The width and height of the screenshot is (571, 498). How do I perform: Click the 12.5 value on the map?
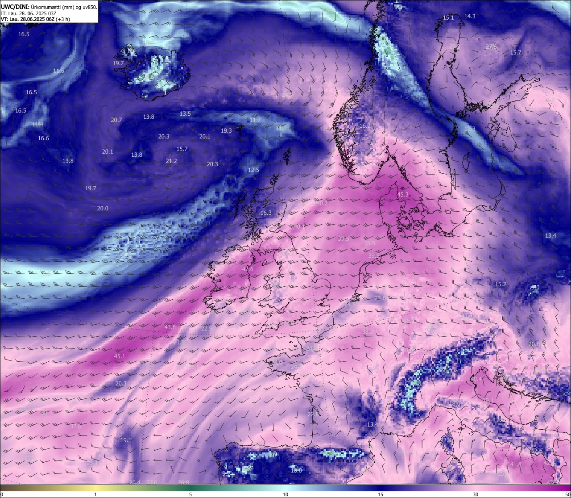(x=253, y=170)
